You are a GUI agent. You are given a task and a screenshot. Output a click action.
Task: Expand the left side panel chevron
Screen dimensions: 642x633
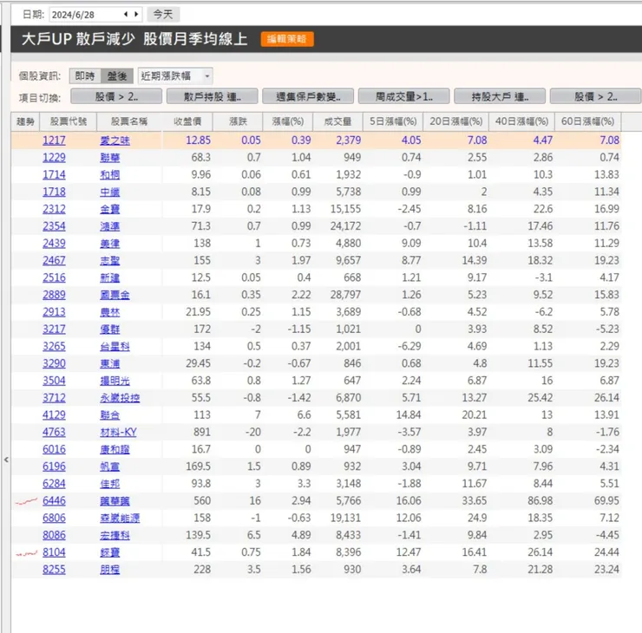[6, 460]
